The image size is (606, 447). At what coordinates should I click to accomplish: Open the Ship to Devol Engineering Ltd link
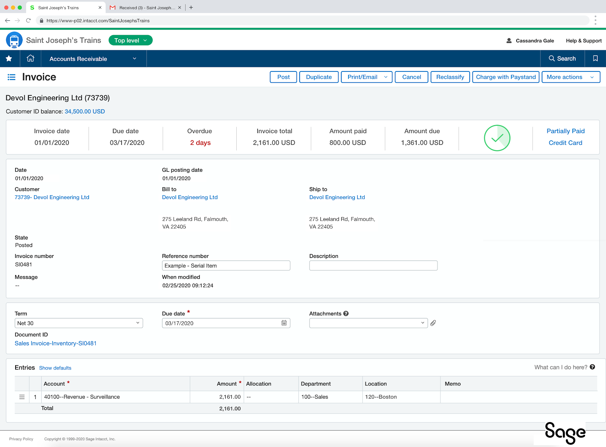click(x=337, y=197)
